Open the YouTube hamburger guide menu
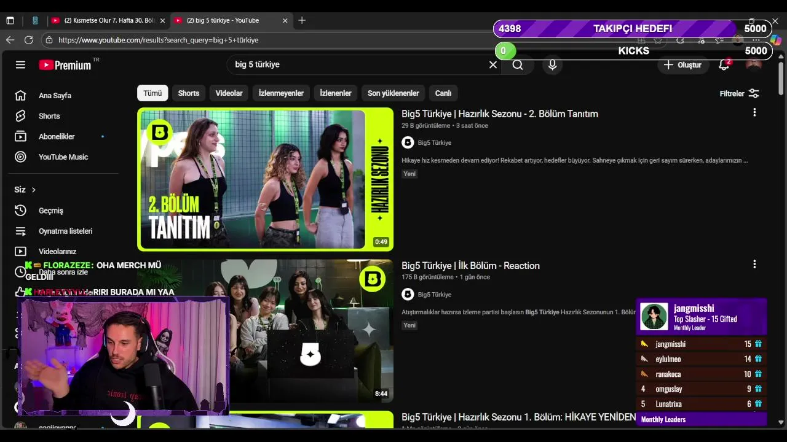This screenshot has height=442, width=787. point(20,64)
